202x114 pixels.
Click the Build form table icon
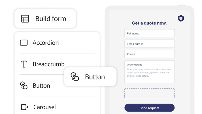(x=25, y=19)
